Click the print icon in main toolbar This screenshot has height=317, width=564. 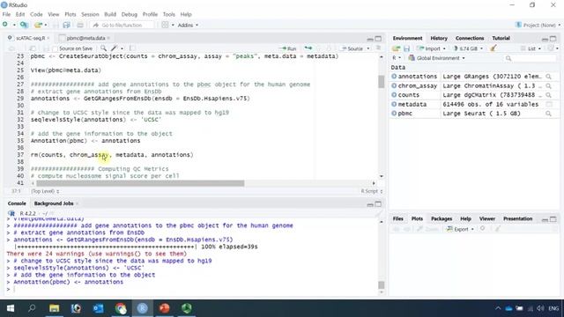coord(80,25)
